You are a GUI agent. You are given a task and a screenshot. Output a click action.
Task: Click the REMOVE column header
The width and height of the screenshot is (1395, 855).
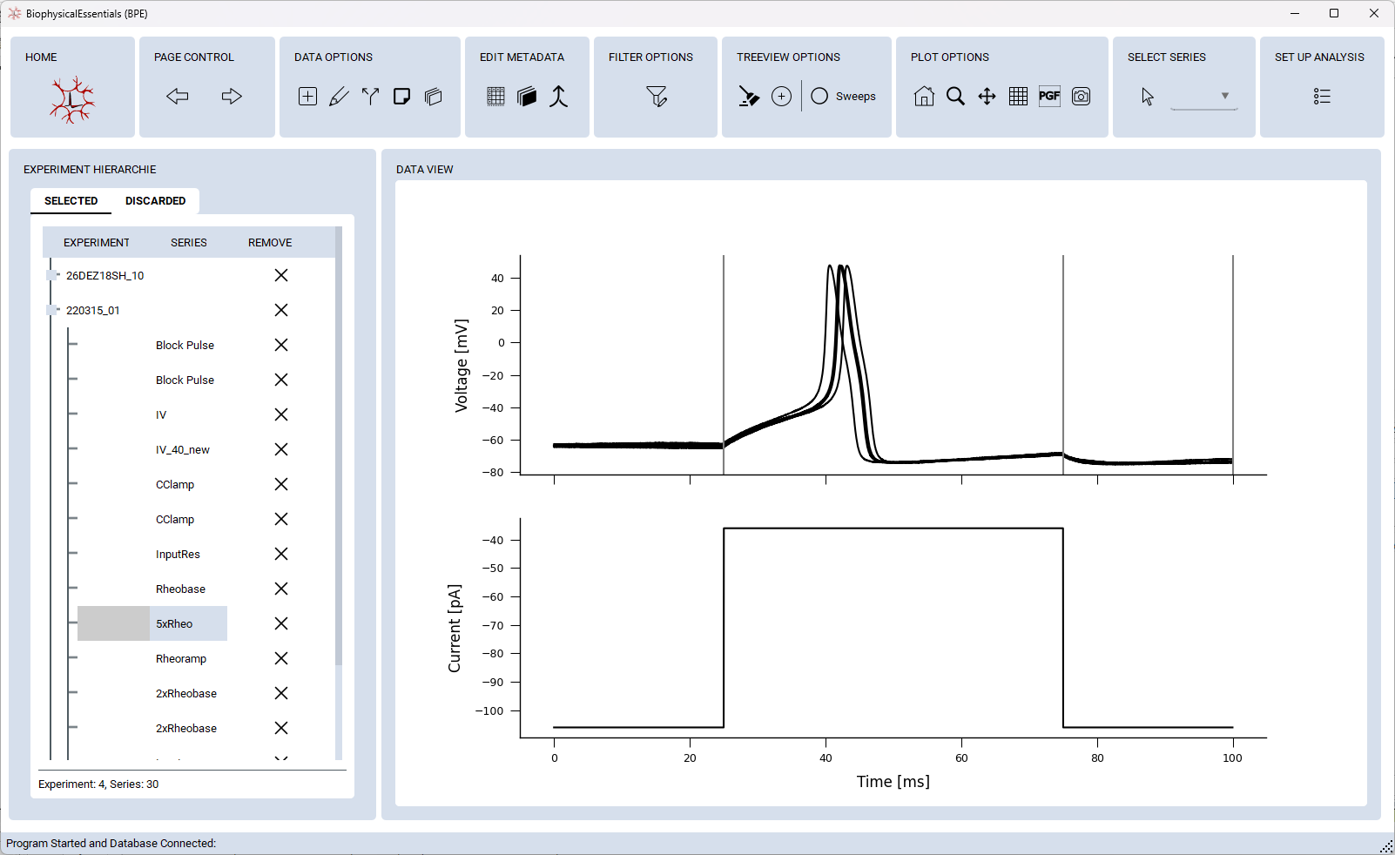click(270, 243)
